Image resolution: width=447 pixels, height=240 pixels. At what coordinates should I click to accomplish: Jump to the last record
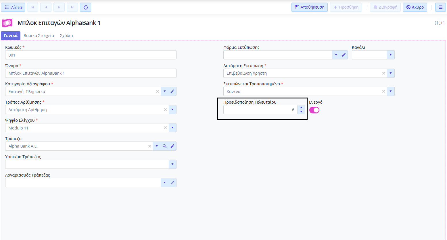click(72, 7)
